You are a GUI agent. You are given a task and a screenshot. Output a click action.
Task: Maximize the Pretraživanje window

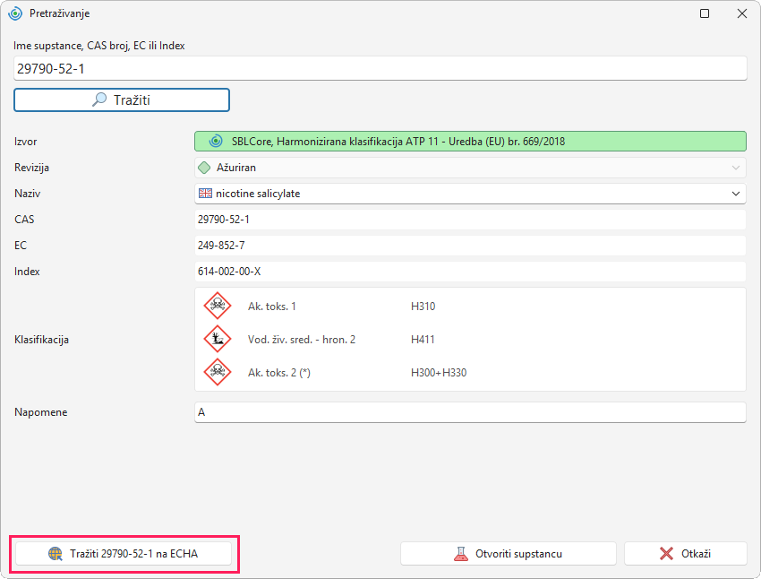click(705, 13)
